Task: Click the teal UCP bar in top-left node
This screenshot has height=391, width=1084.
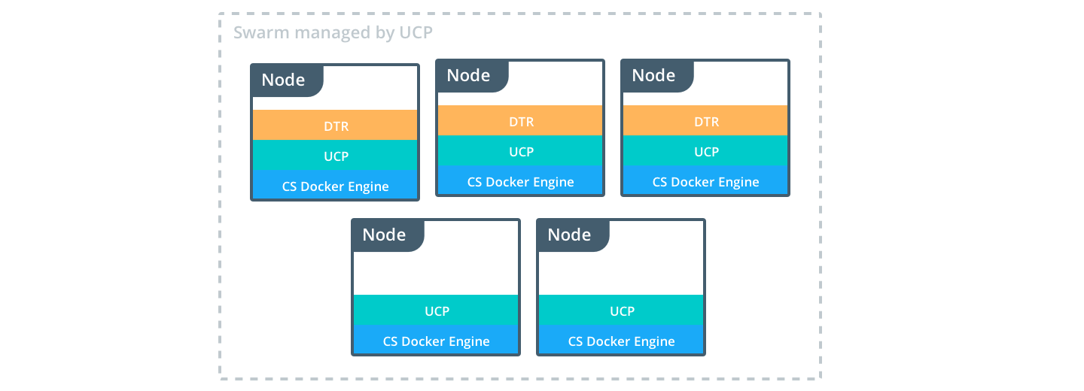Action: click(x=335, y=156)
